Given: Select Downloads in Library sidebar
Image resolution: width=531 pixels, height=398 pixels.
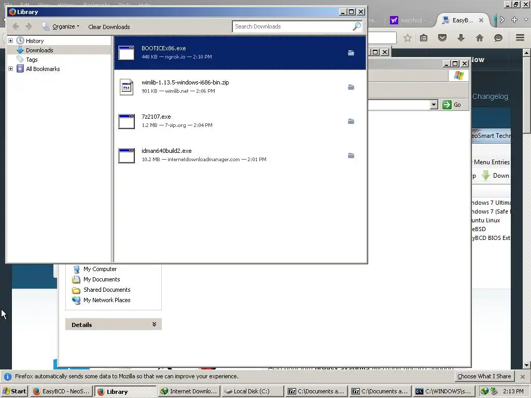Looking at the screenshot, I should coord(39,50).
